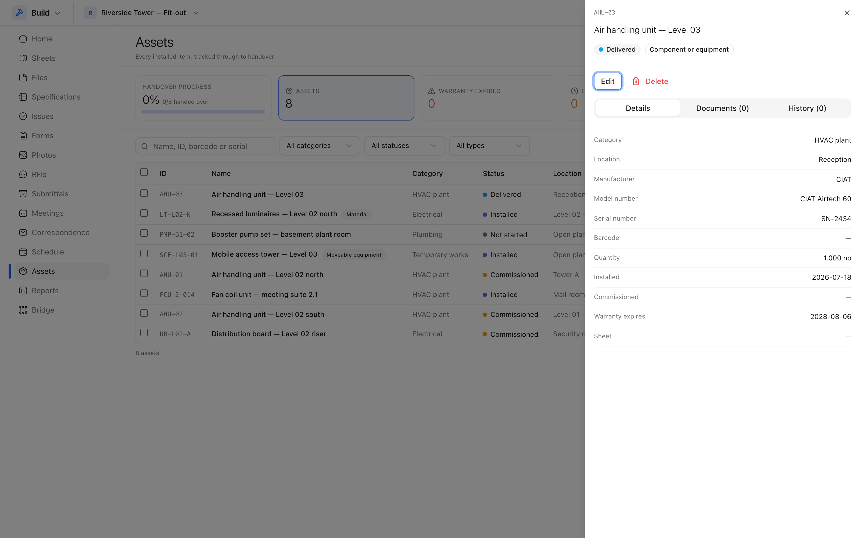Expand the Build app switcher chevron
This screenshot has height=538, width=860.
pyautogui.click(x=58, y=13)
